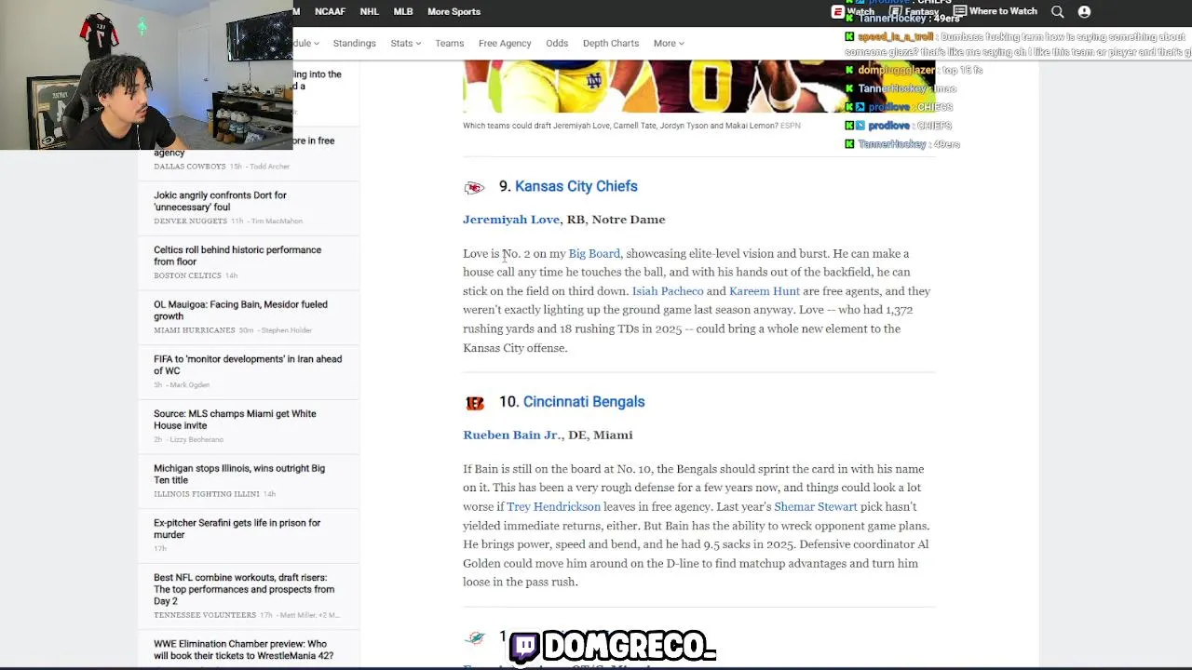Open Isiah Pacheco player link
The height and width of the screenshot is (670, 1192).
(x=668, y=291)
